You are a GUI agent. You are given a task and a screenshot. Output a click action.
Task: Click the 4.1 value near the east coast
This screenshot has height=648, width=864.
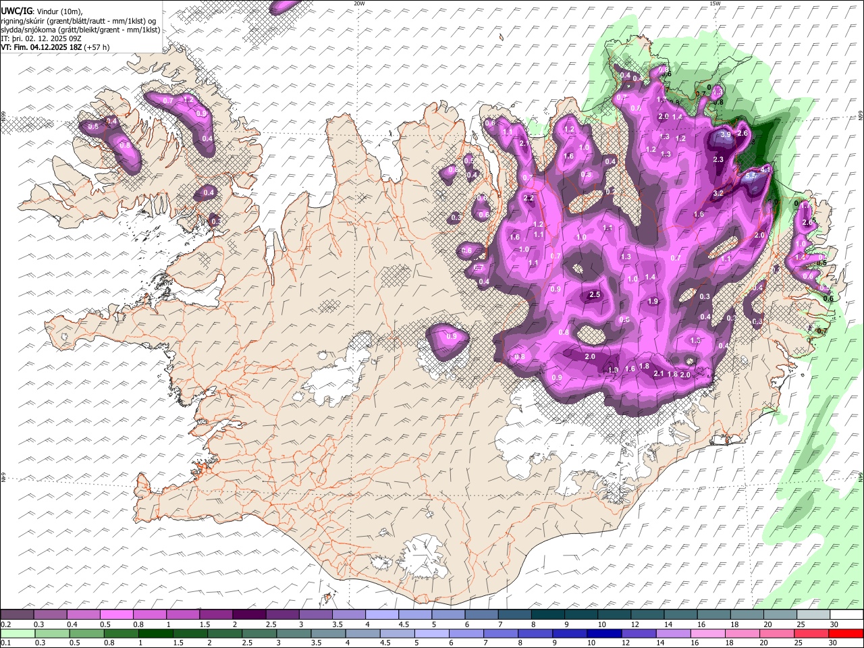click(765, 169)
